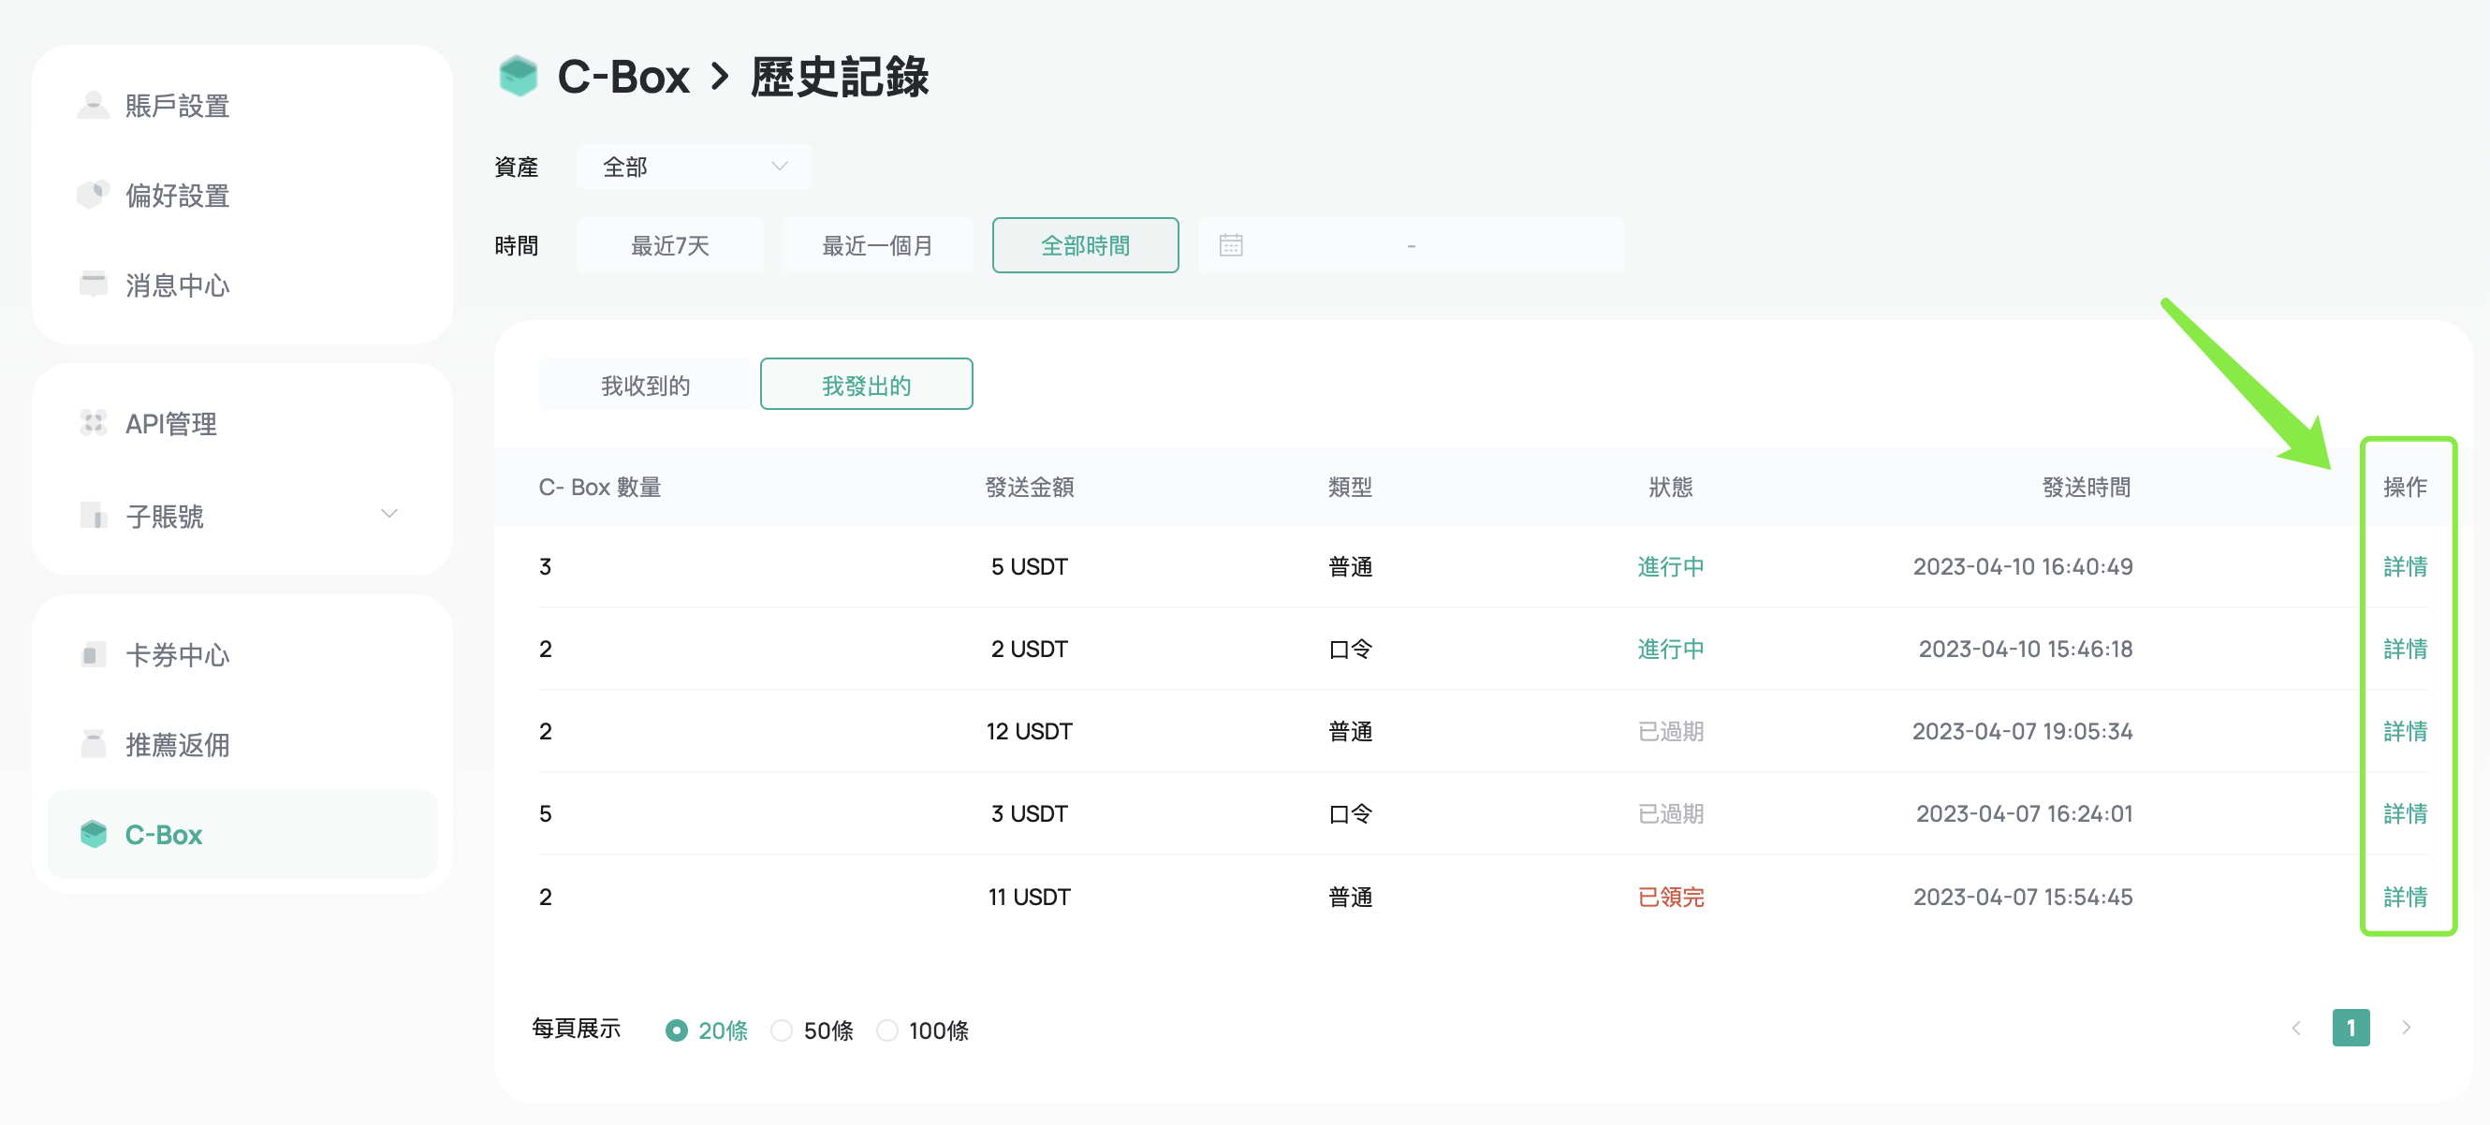Select the 我發出的 tab
Viewport: 2490px width, 1125px height.
(x=866, y=386)
